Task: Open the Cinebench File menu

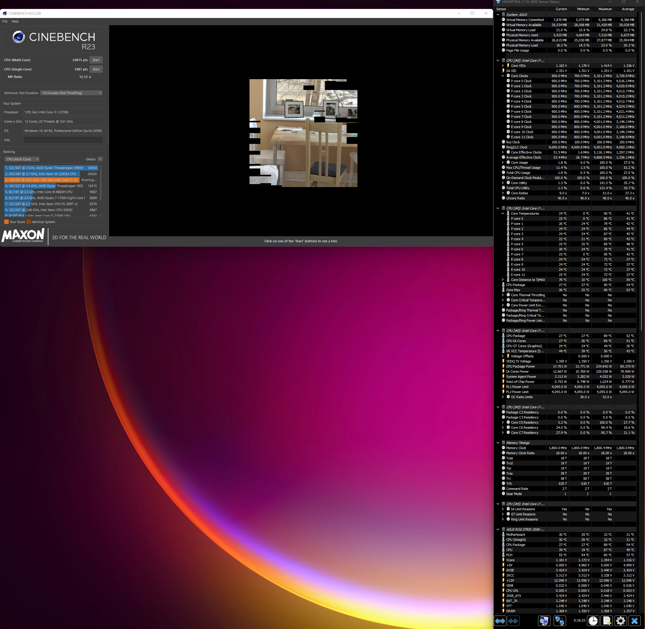Action: tap(5, 21)
